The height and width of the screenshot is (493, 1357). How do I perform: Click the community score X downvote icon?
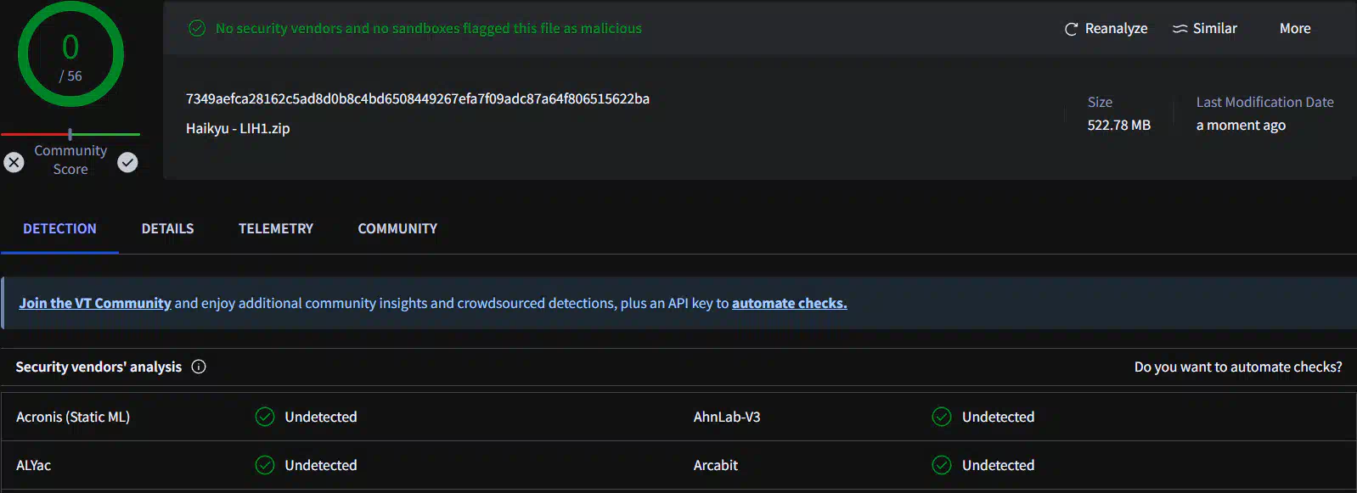coord(14,162)
